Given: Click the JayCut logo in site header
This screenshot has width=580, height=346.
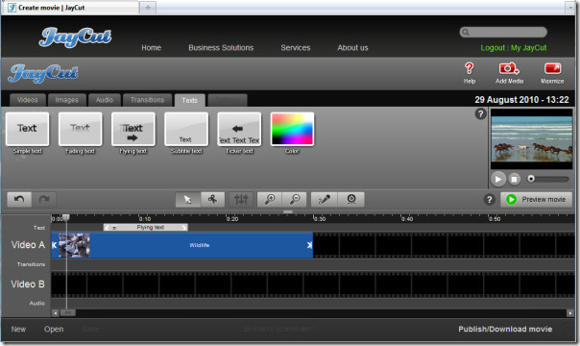Looking at the screenshot, I should (75, 37).
